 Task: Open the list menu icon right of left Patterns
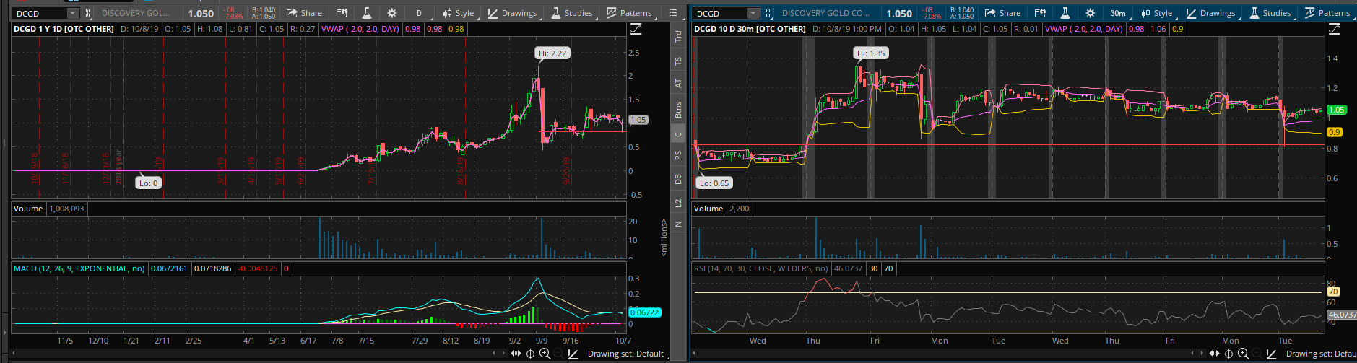point(673,13)
